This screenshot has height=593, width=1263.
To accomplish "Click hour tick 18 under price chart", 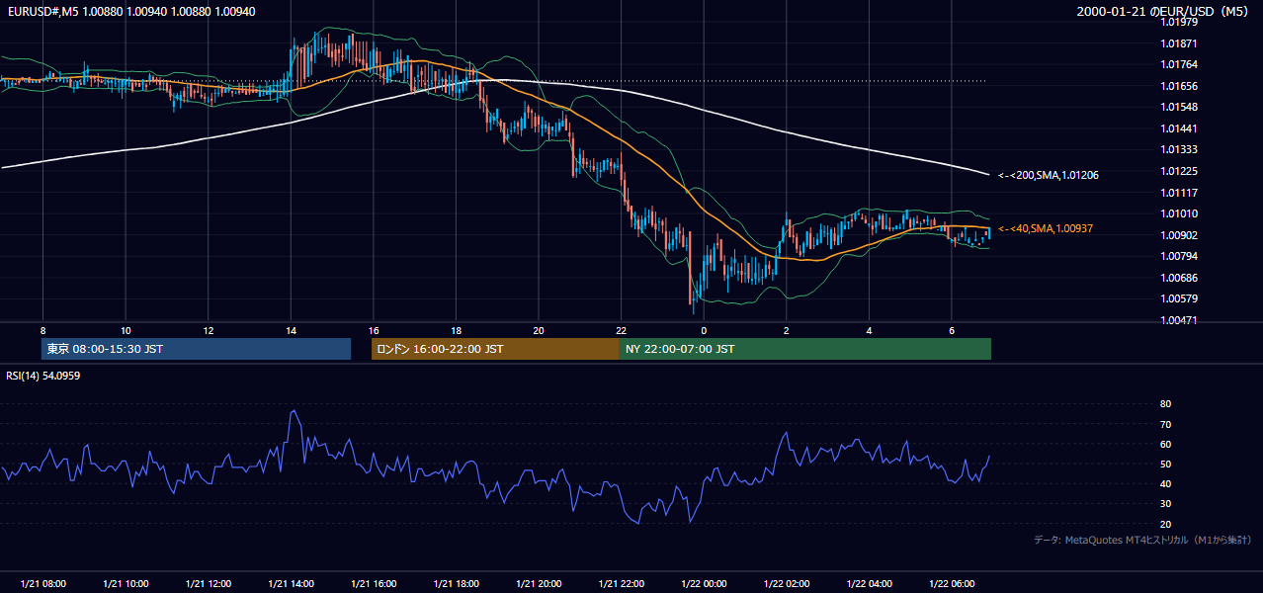I will tap(456, 330).
